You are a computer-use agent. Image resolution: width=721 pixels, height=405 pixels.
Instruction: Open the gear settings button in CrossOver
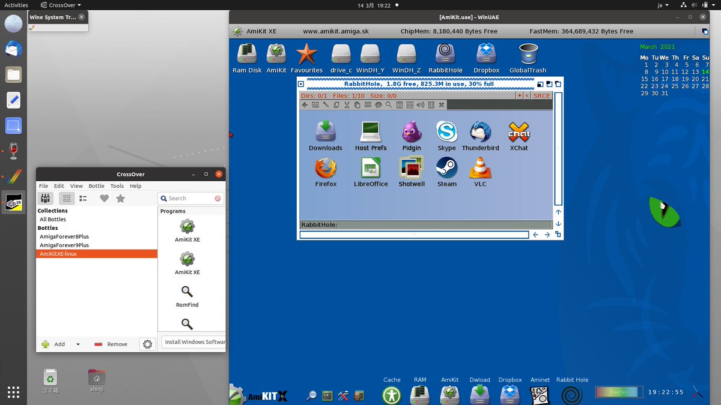[x=147, y=344]
